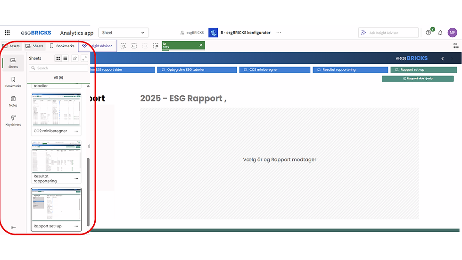
Task: Click the Analytics app title
Action: [76, 33]
